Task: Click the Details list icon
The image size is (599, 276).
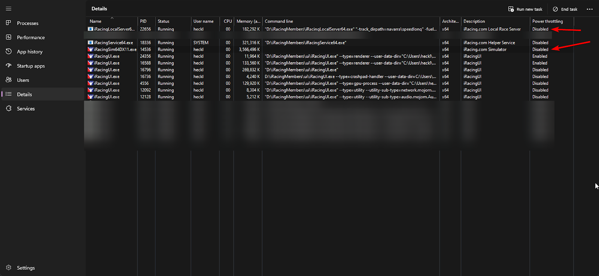Action: tap(9, 94)
